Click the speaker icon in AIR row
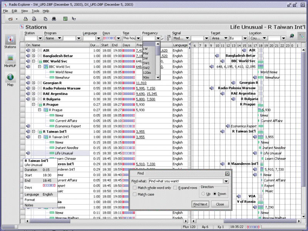Image resolution: width=308 pixels, height=231 pixels. pos(28,50)
